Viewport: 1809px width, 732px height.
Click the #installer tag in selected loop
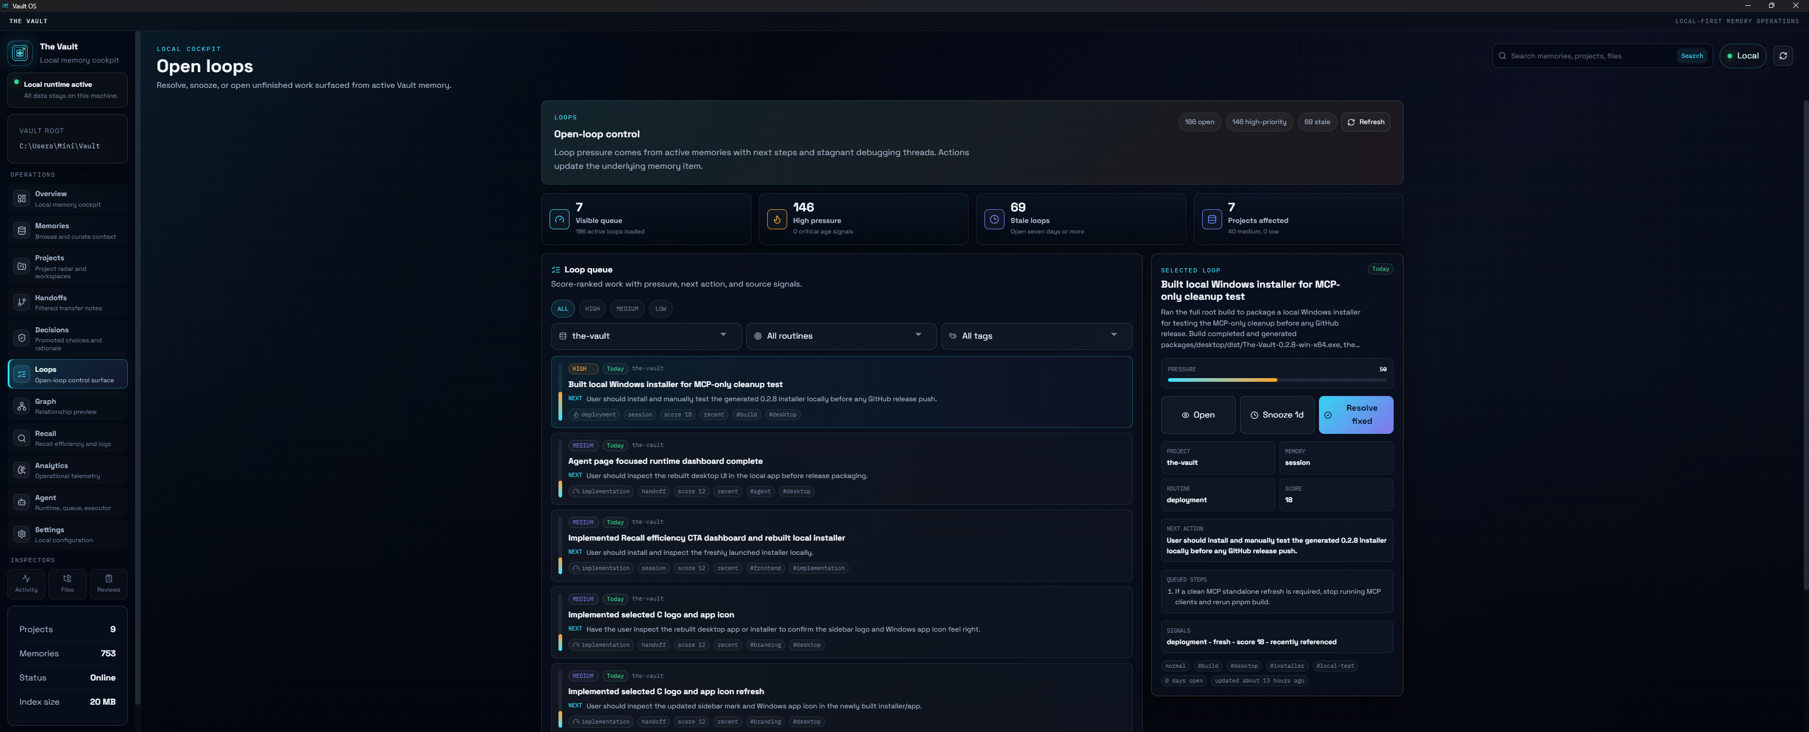click(1286, 666)
